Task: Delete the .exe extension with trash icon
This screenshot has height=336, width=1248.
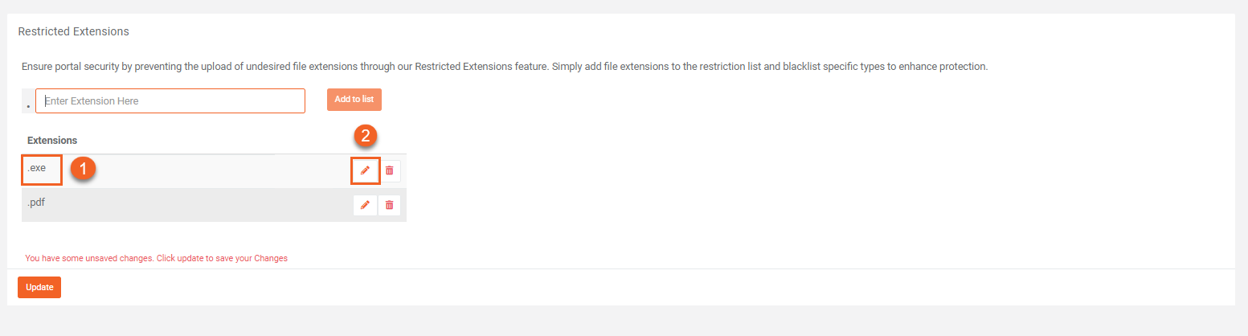Action: [390, 170]
